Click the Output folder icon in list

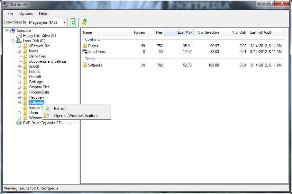point(85,46)
